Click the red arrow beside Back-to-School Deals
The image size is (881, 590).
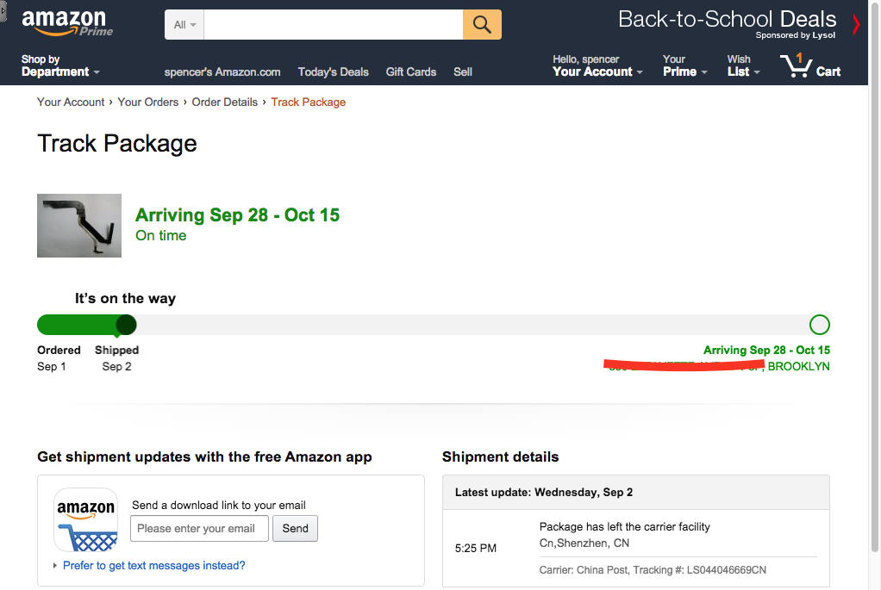click(856, 24)
